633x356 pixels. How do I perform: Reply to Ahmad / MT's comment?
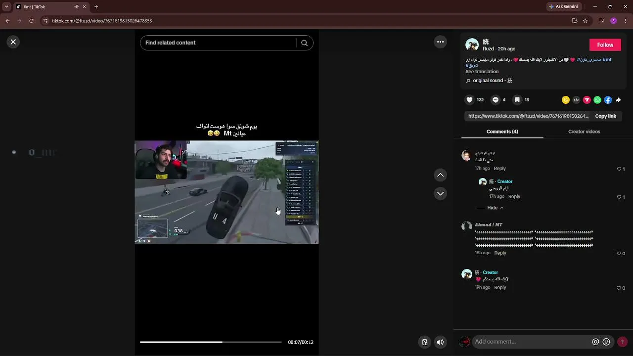pyautogui.click(x=500, y=253)
